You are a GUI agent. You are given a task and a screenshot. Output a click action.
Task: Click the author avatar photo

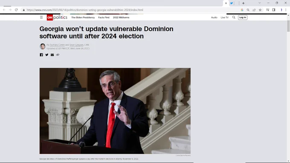[x=43, y=46]
